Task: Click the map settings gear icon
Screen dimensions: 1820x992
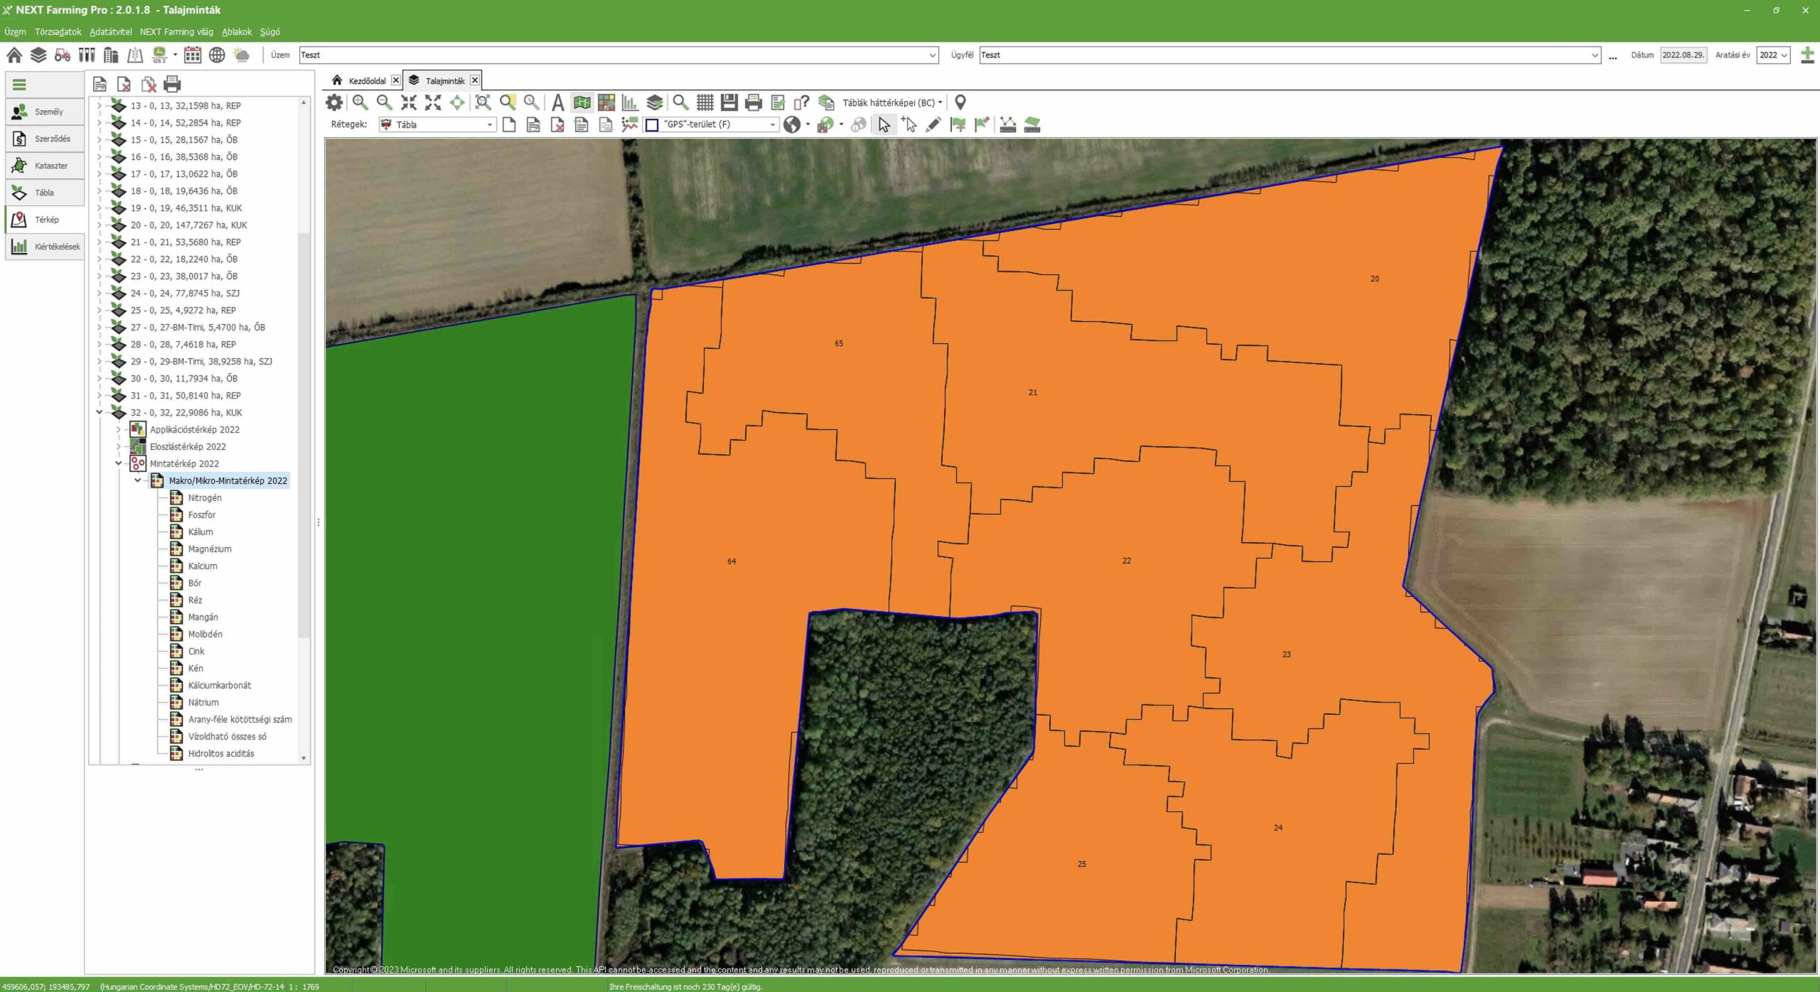Action: 334,102
